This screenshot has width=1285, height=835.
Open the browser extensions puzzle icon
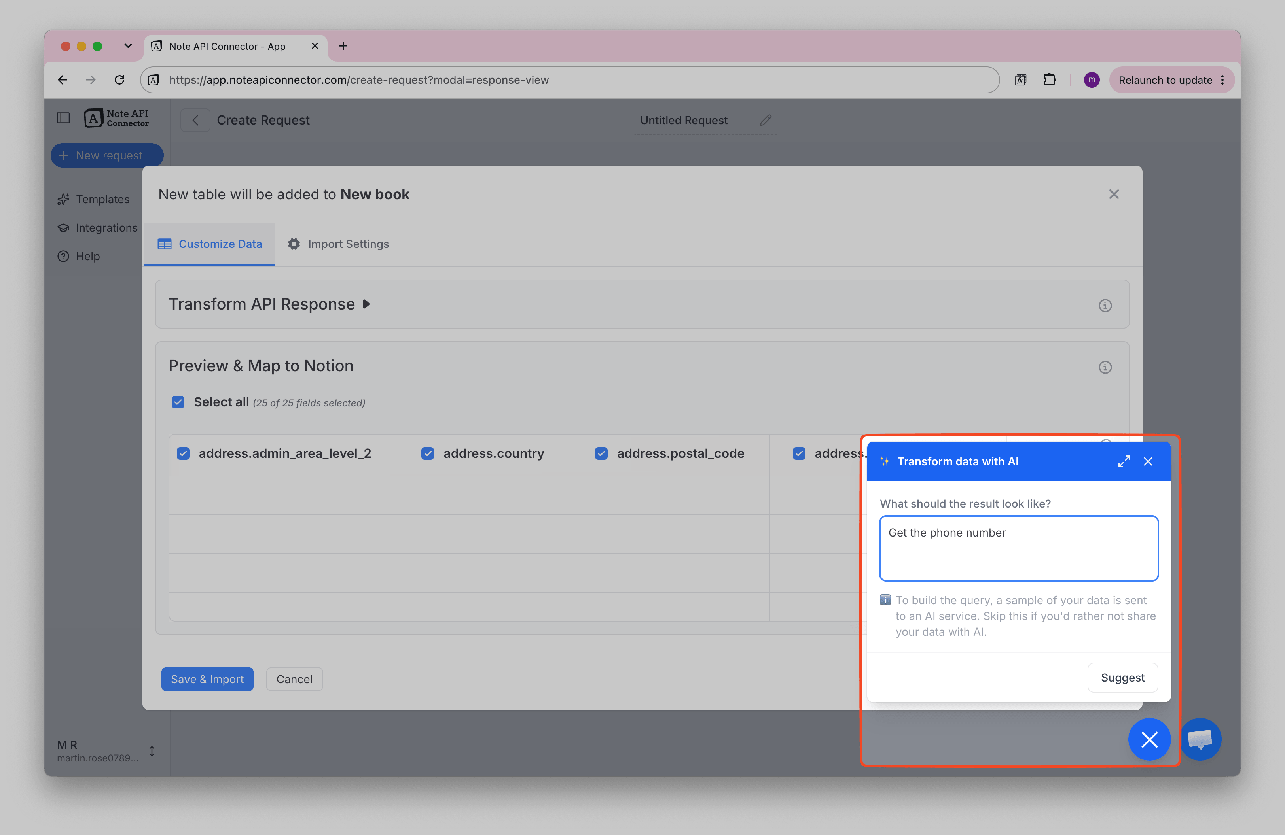1049,80
